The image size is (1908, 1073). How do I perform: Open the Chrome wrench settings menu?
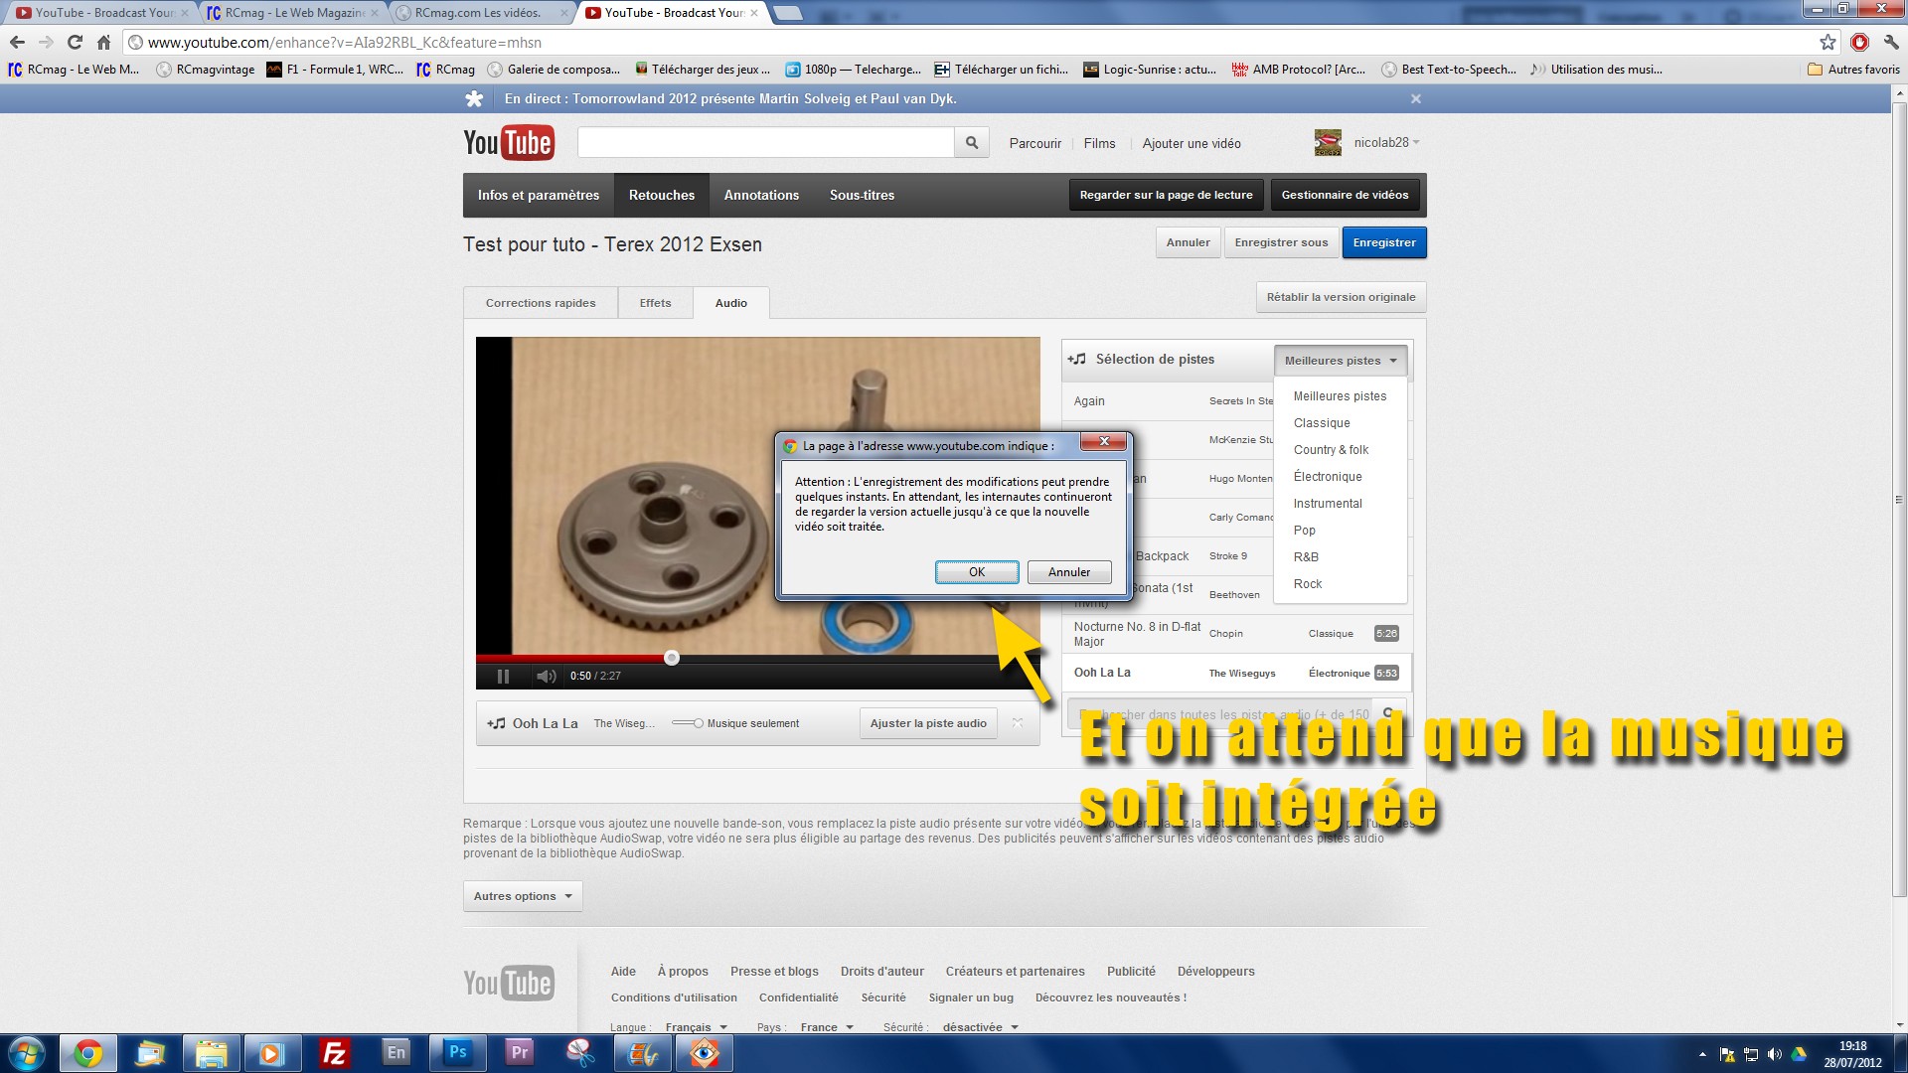(1891, 42)
